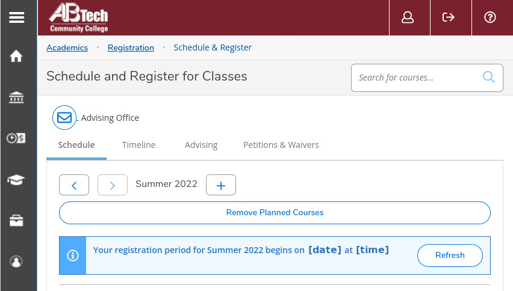Image resolution: width=513 pixels, height=291 pixels.
Task: Switch to the Timeline tab
Action: tap(138, 145)
